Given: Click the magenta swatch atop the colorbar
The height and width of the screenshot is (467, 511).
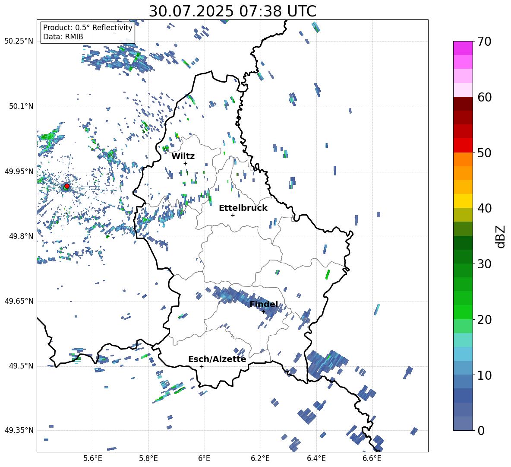Looking at the screenshot, I should tap(463, 48).
